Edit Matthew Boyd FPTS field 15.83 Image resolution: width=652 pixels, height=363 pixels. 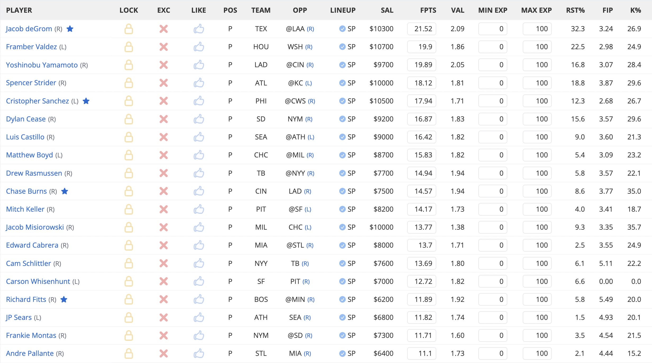coord(422,155)
